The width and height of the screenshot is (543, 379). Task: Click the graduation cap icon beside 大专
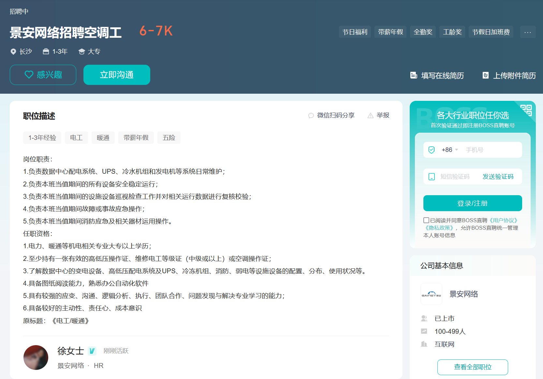(x=82, y=51)
